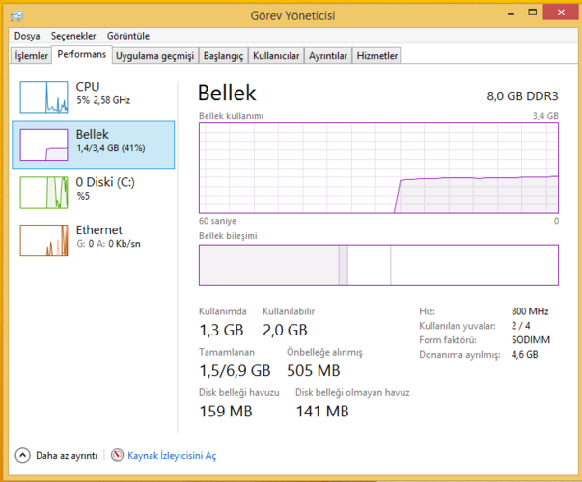Click the Kullanımda '1,3 GB' value
This screenshot has height=482, width=582.
[221, 330]
